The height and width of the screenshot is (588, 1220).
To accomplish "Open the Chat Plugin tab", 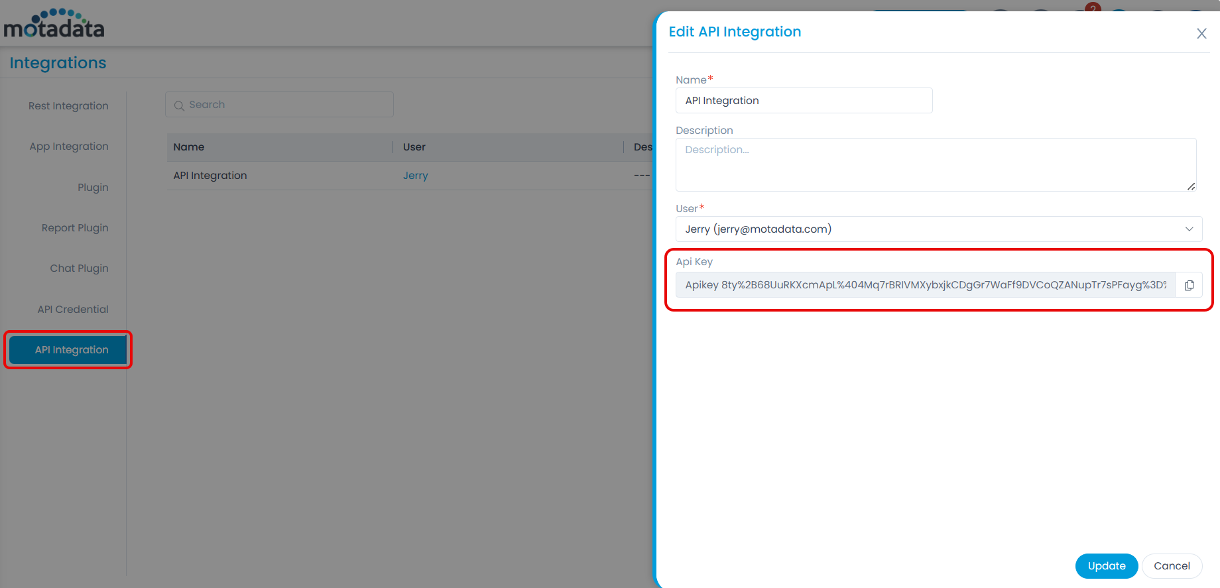I will (79, 268).
